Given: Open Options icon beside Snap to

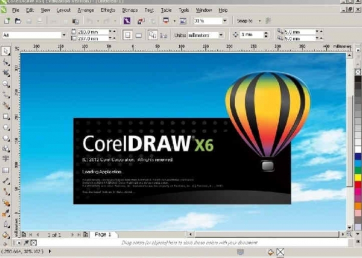Looking at the screenshot, I should 268,20.
